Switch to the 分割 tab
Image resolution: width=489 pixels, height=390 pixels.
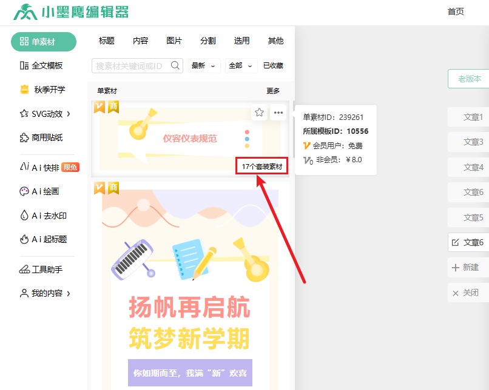207,41
